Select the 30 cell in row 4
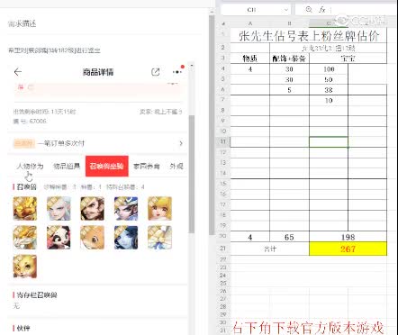398x335 pixels. coord(289,69)
